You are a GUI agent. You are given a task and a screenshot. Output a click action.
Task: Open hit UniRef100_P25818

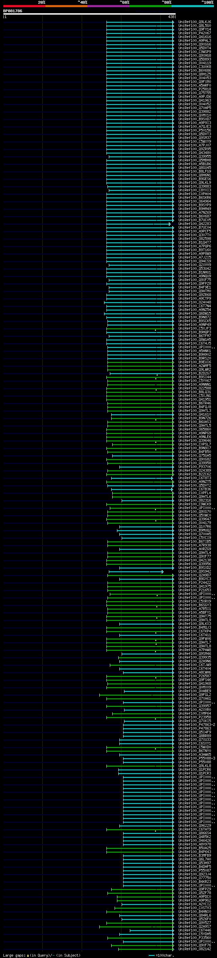click(194, 89)
